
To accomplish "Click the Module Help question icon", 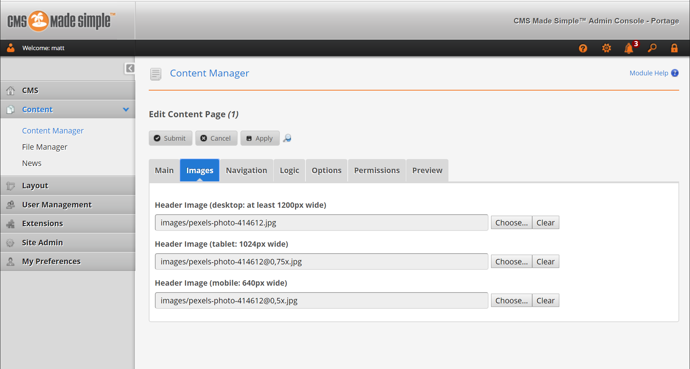I will tap(674, 73).
